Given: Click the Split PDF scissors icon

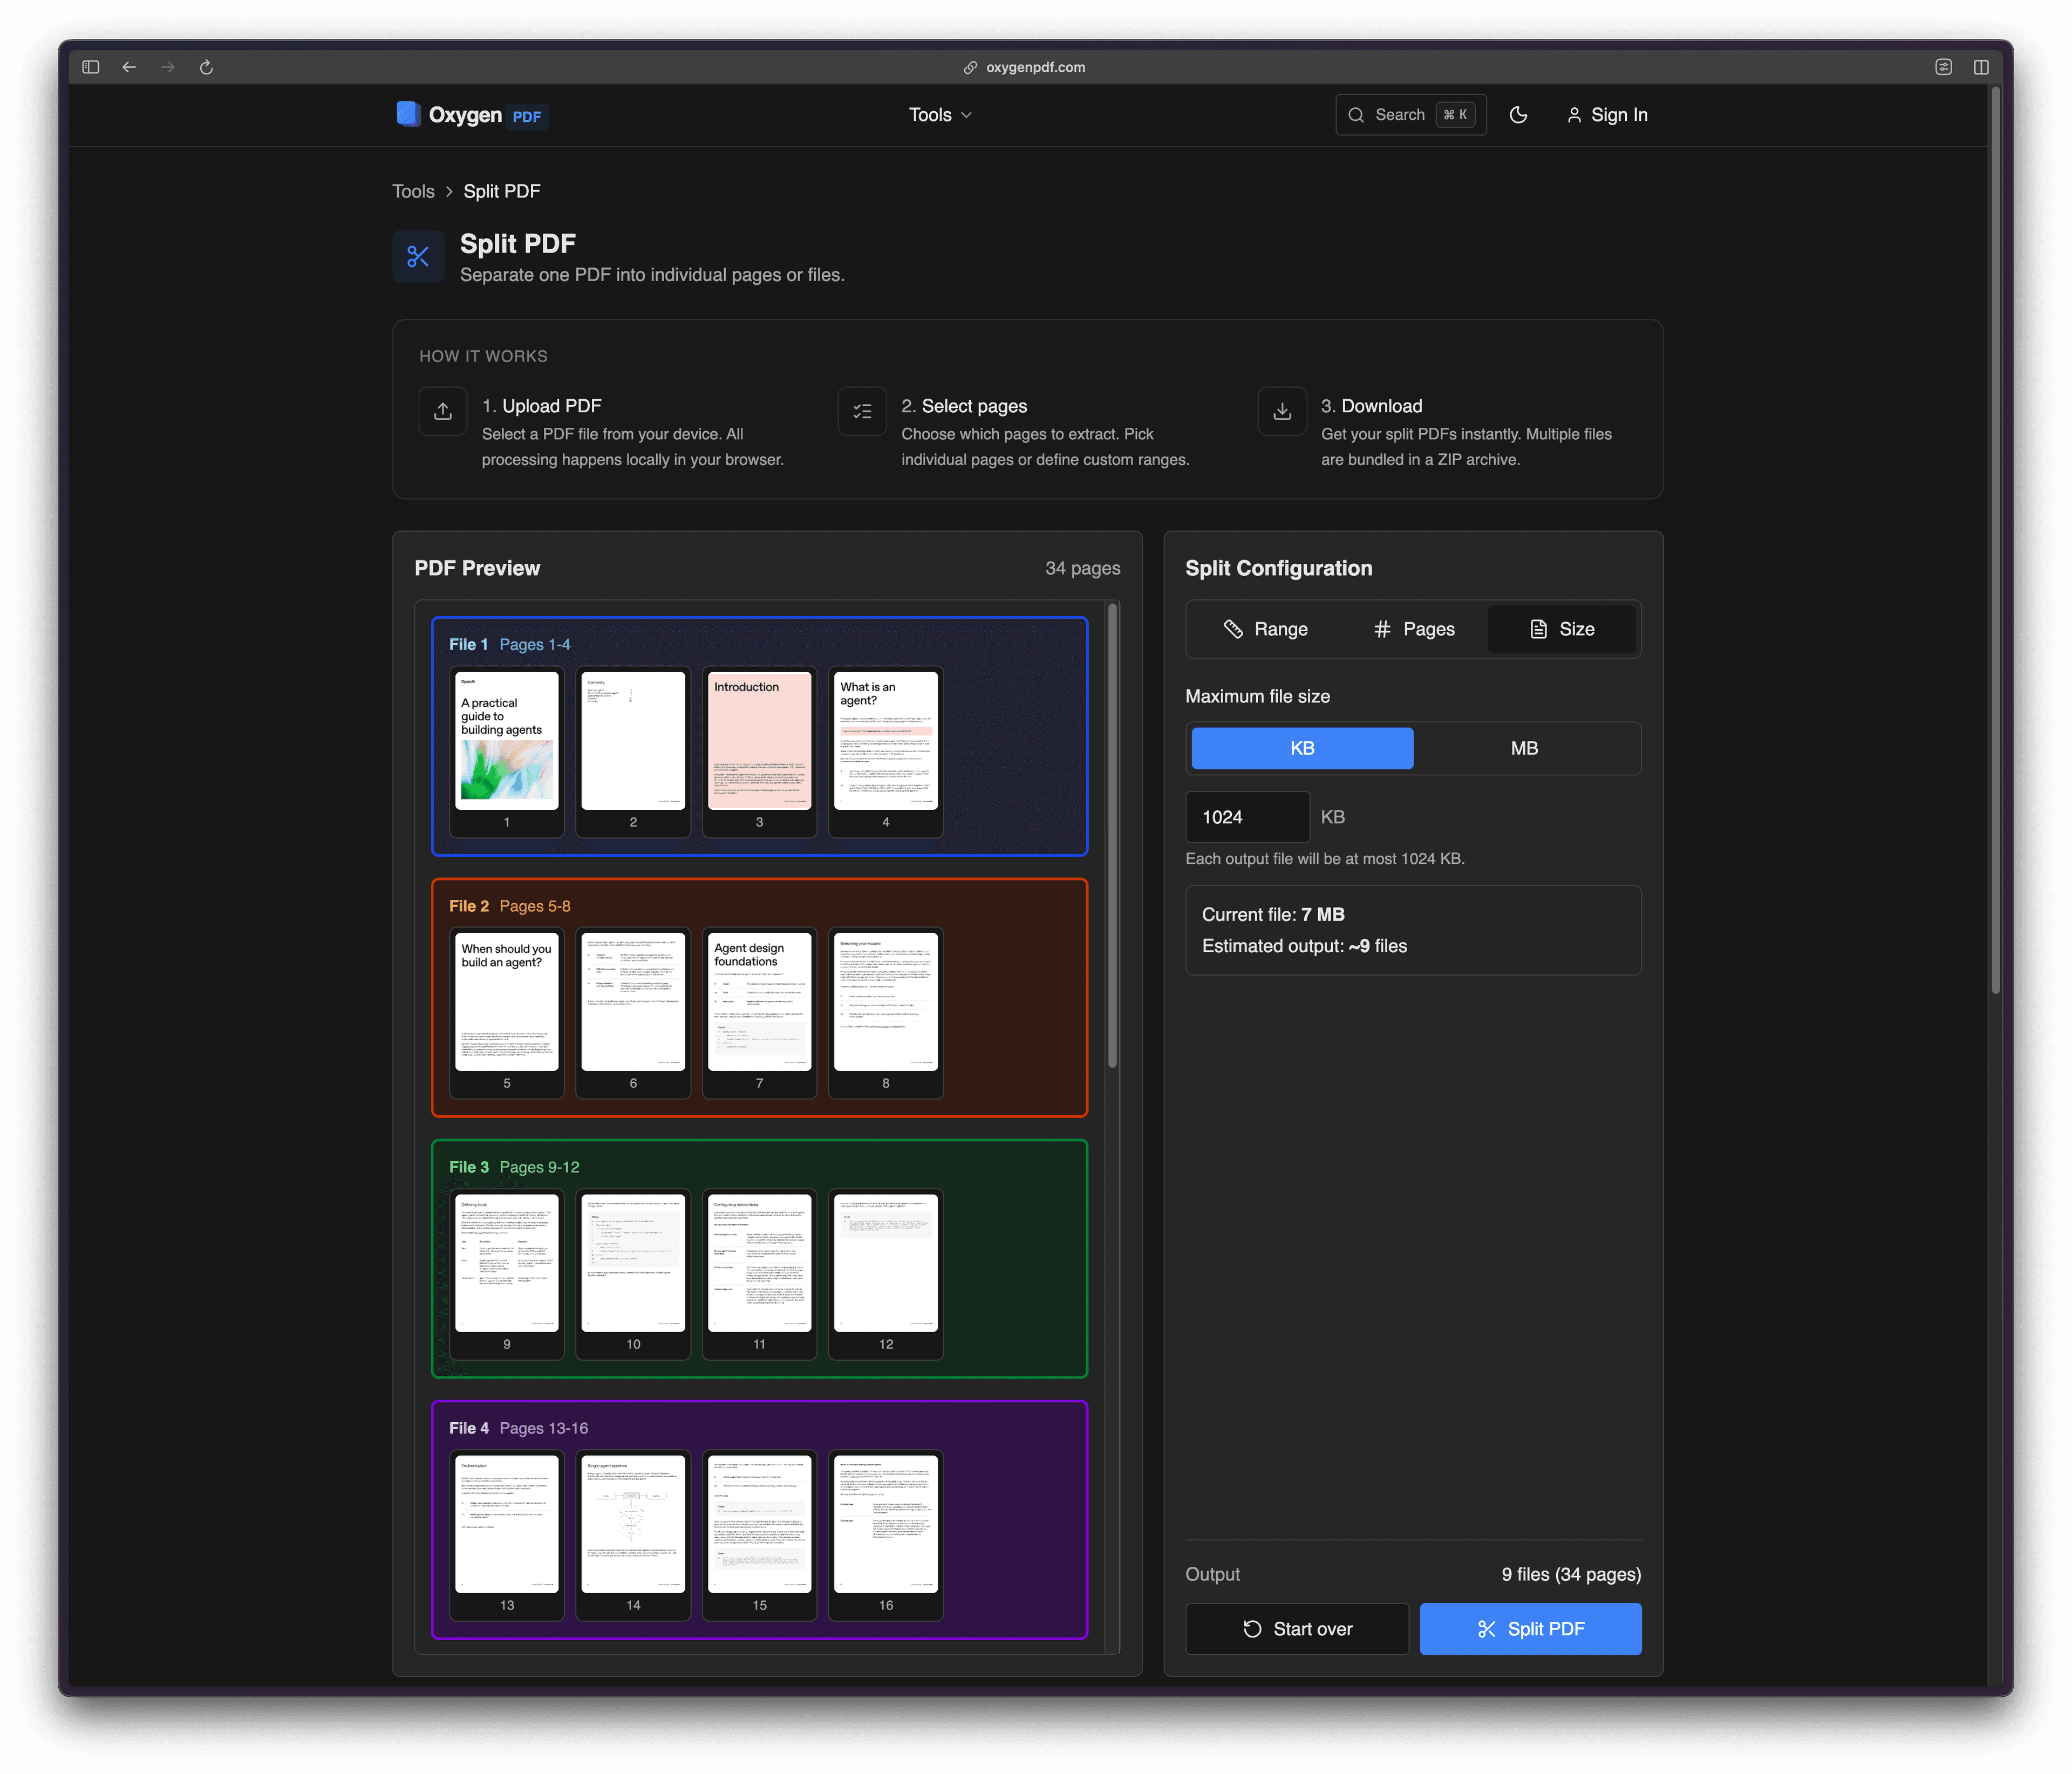Looking at the screenshot, I should point(418,257).
